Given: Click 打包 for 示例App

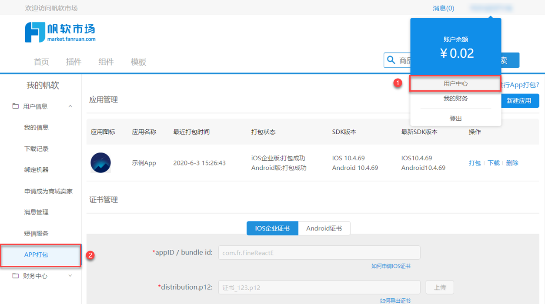Looking at the screenshot, I should (475, 163).
